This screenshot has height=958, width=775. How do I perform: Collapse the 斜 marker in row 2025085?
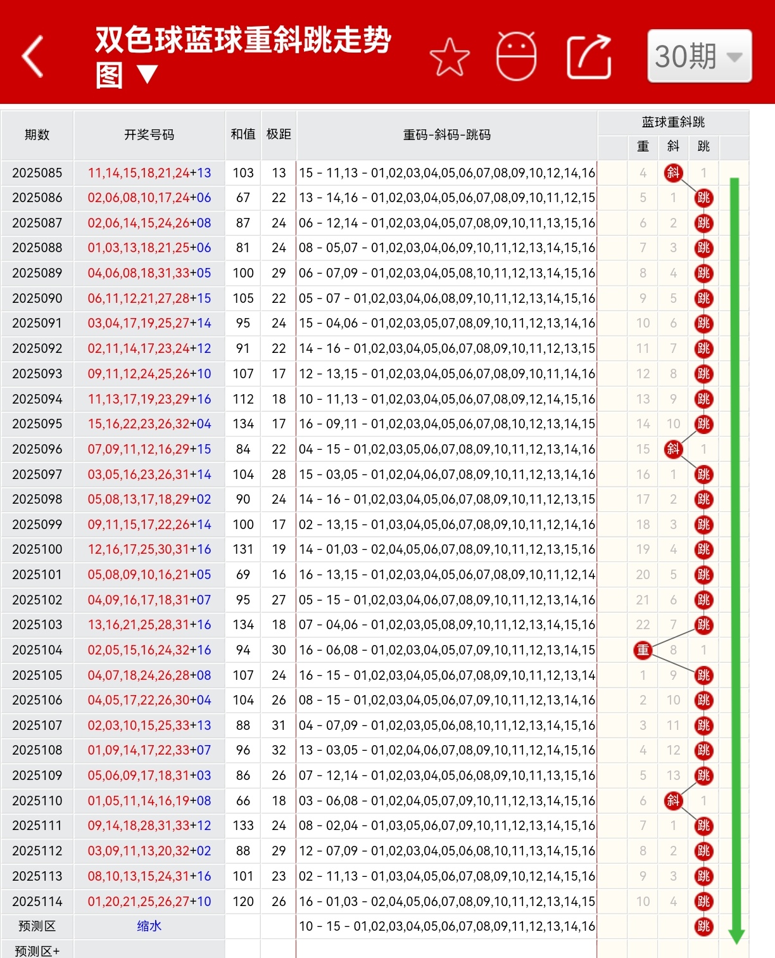pos(673,172)
